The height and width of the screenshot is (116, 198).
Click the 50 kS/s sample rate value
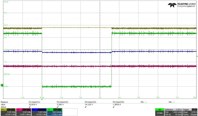178,114
